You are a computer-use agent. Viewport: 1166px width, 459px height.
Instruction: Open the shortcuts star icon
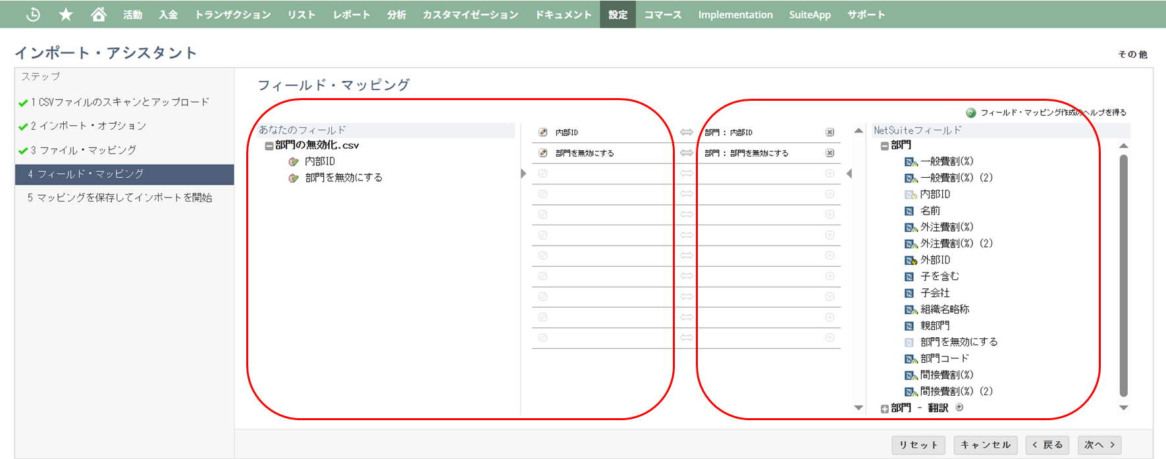(66, 14)
